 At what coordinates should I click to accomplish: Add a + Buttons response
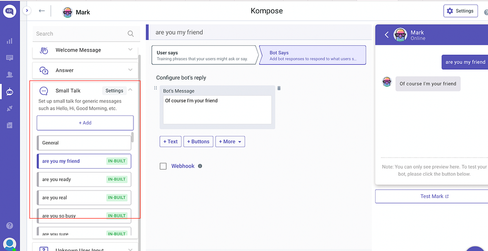(199, 141)
